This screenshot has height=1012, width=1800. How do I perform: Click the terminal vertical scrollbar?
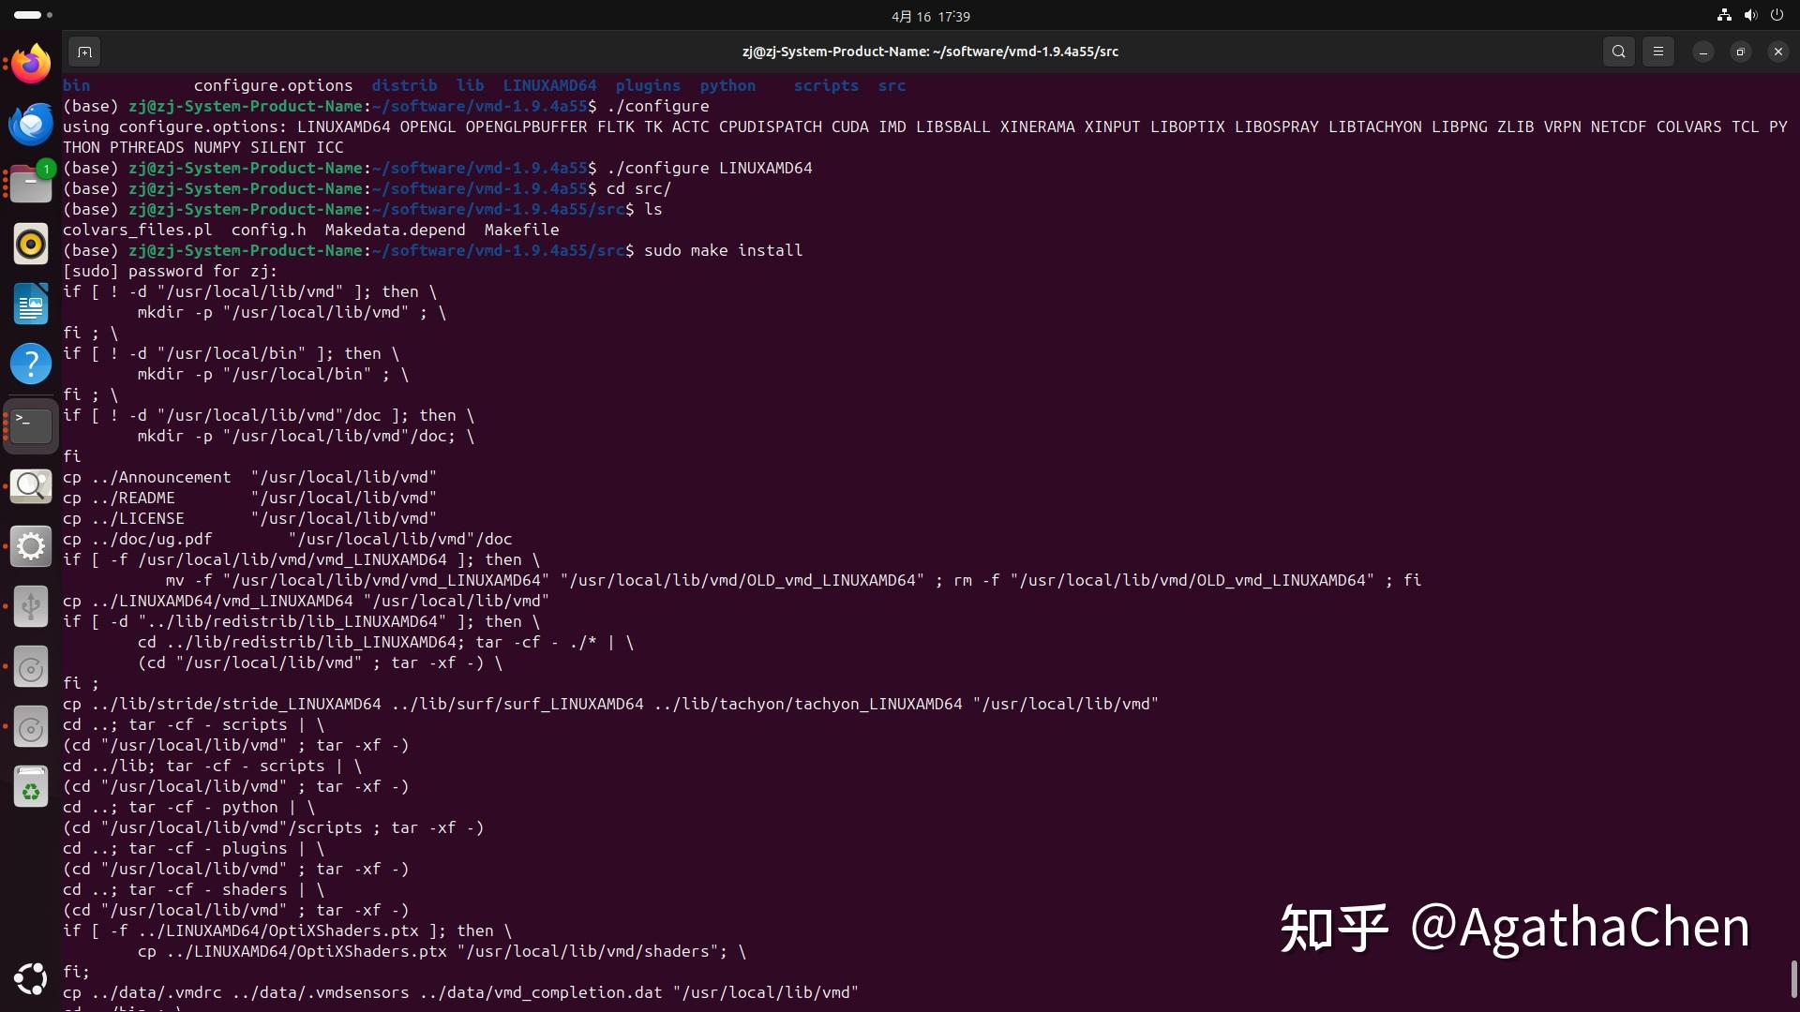point(1793,979)
